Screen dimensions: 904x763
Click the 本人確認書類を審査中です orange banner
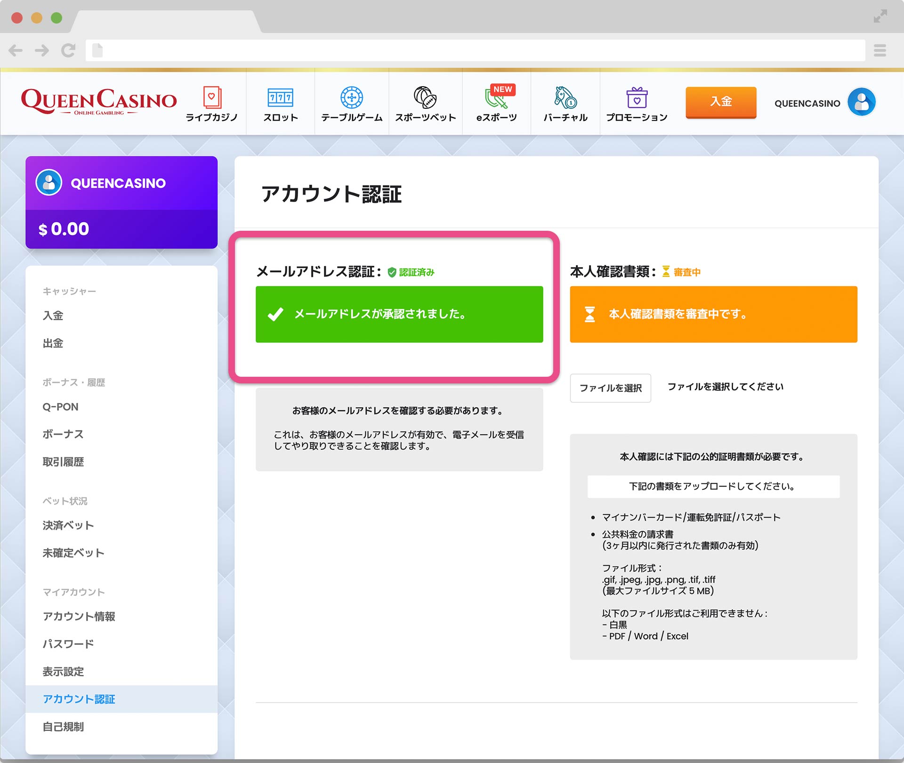point(713,314)
